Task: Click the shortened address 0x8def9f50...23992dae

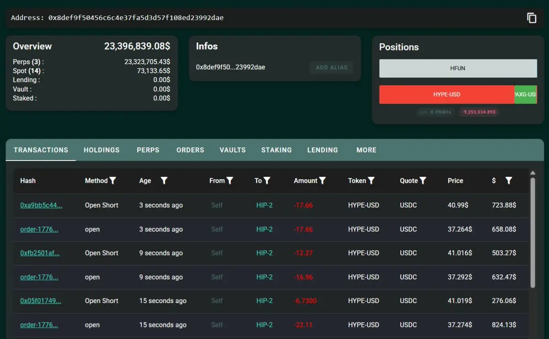Action: pos(231,67)
